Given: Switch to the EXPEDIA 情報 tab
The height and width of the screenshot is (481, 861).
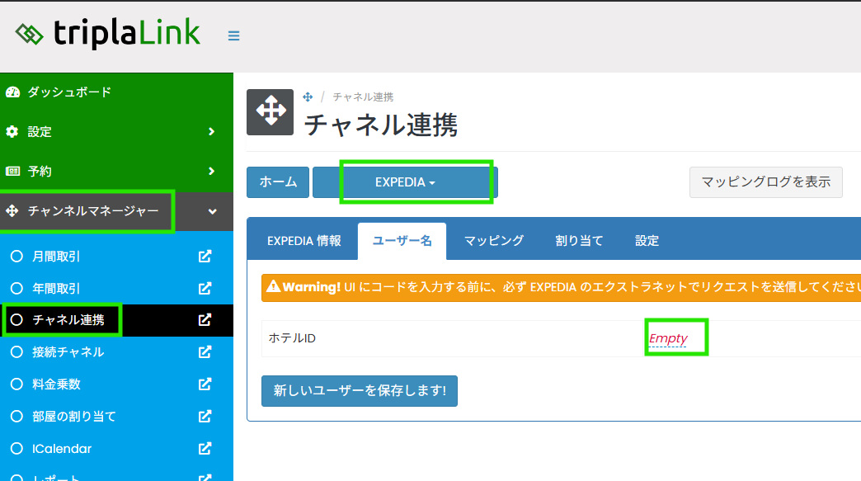Looking at the screenshot, I should (304, 241).
